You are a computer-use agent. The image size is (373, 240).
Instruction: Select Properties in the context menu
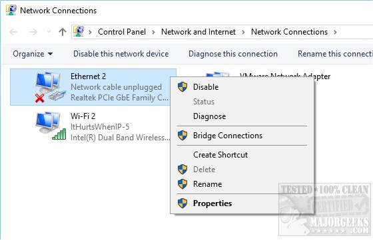(x=212, y=203)
